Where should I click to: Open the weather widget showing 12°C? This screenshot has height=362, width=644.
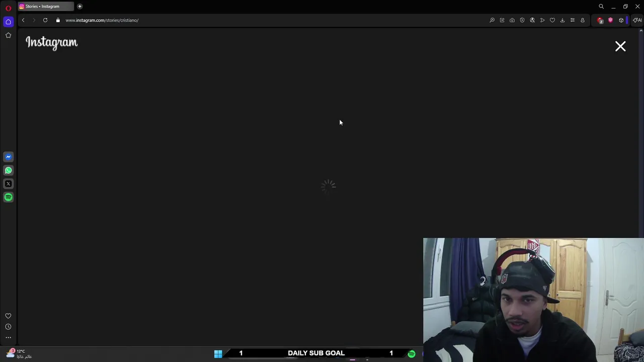click(x=19, y=354)
